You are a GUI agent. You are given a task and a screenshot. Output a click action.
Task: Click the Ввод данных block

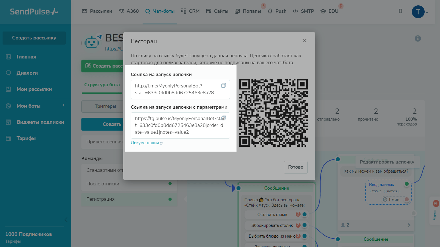point(388,192)
